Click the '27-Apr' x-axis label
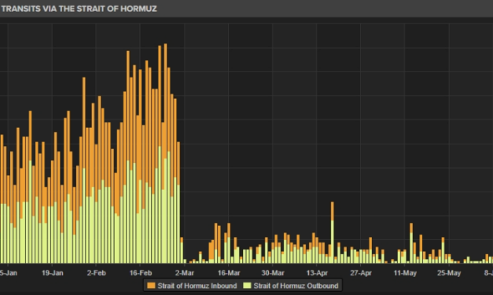The height and width of the screenshot is (295, 493). coord(361,273)
